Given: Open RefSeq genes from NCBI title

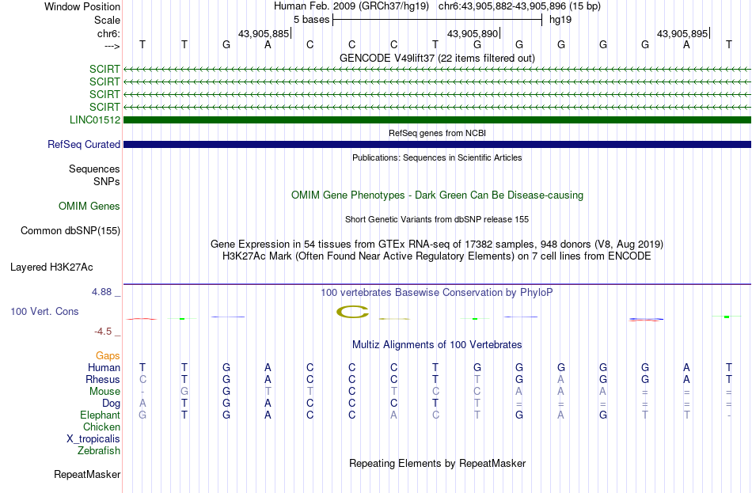Looking at the screenshot, I should point(437,133).
